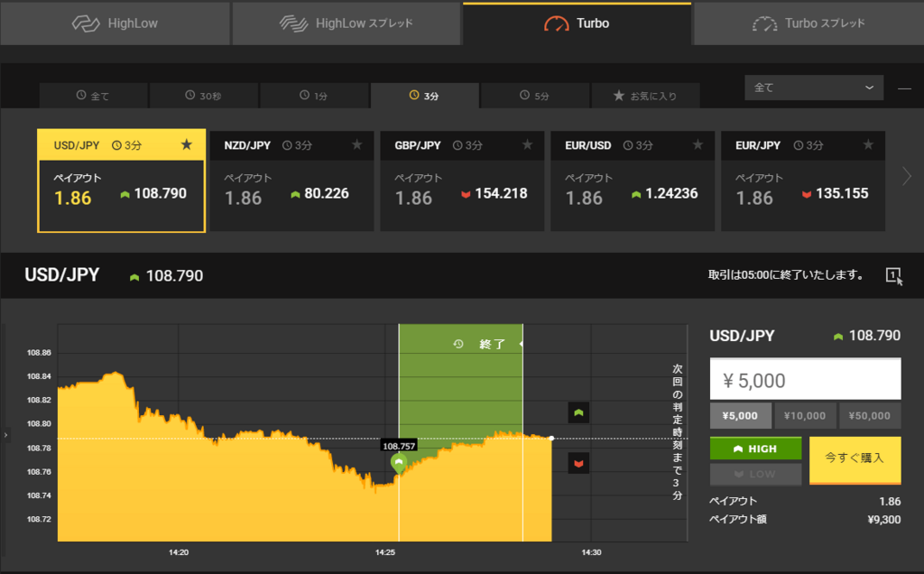Click the green HIGH arrow marker beside the chart
Image resolution: width=924 pixels, height=574 pixels.
[x=578, y=412]
